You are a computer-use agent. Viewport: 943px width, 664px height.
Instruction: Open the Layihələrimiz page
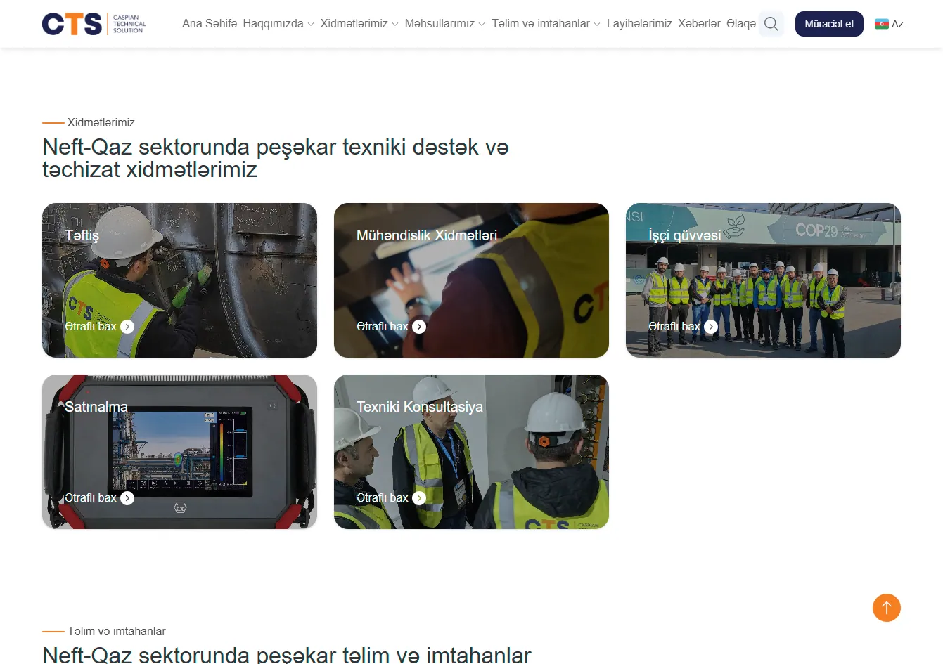click(x=639, y=24)
